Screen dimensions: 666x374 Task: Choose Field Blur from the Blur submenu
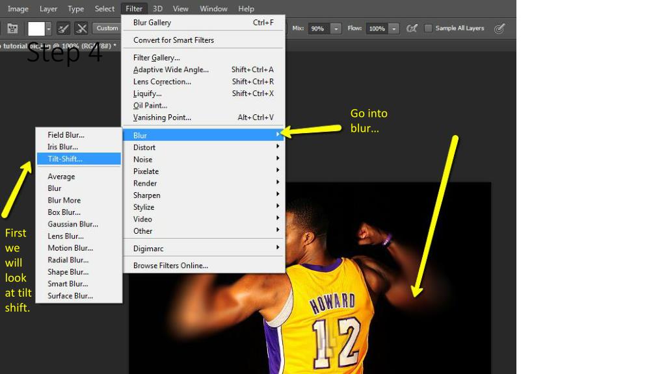(79, 135)
